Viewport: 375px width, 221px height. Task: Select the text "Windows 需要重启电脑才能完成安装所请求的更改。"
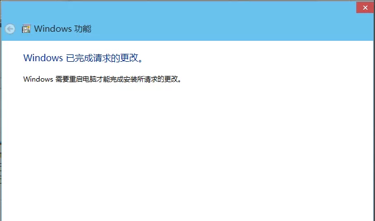(x=103, y=79)
